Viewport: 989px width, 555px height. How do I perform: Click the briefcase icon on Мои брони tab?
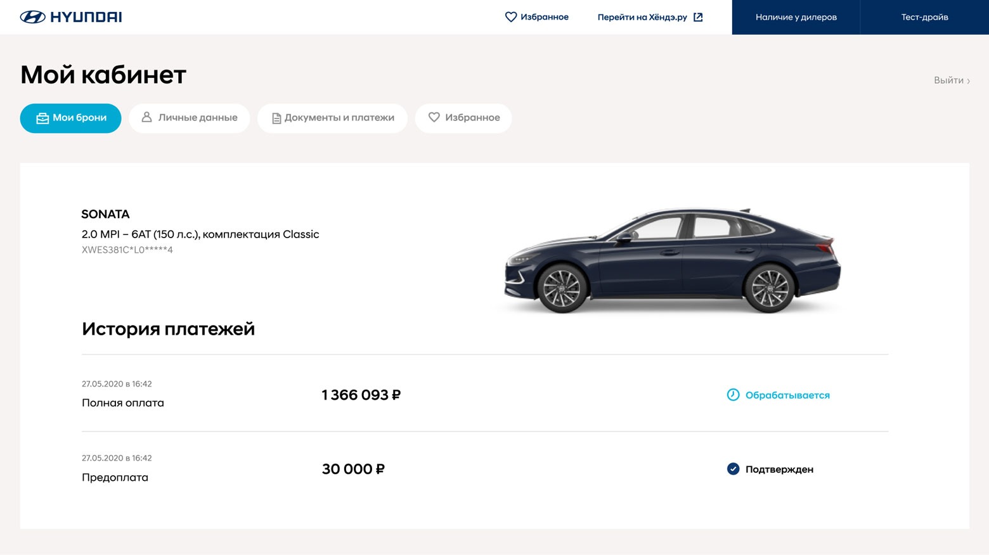pyautogui.click(x=42, y=118)
